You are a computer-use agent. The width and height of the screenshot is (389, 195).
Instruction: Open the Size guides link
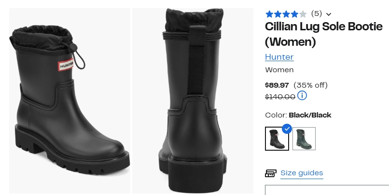click(x=302, y=173)
